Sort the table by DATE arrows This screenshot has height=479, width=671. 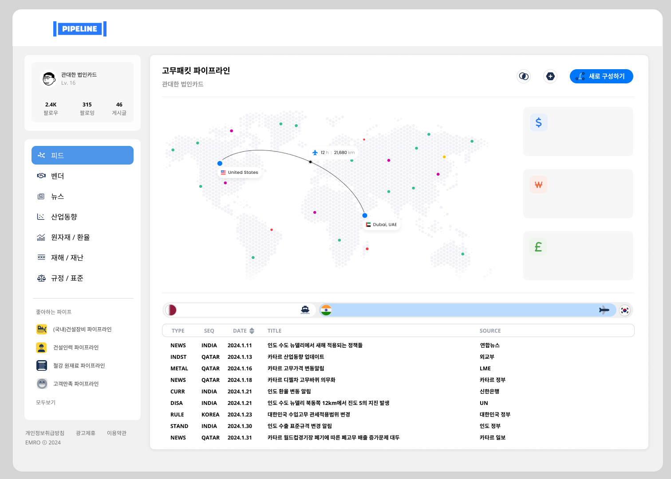(252, 331)
